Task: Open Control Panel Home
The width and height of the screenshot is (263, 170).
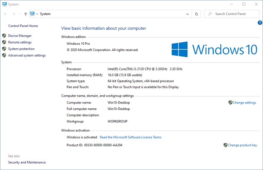Action: [x=23, y=26]
